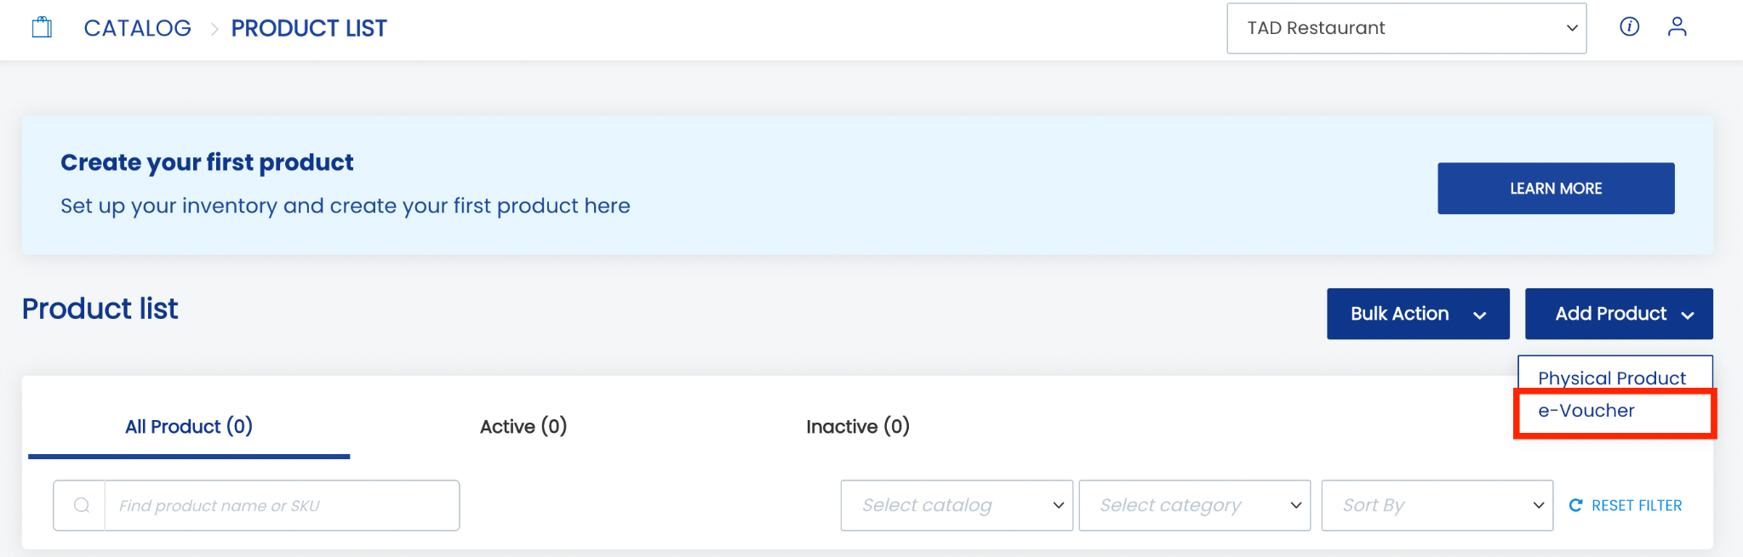Toggle the Add Product dropdown button

click(1619, 314)
